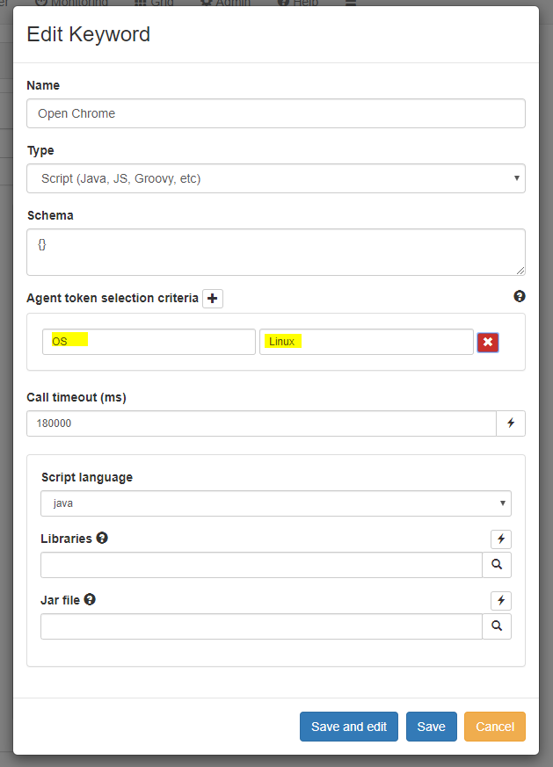Browse for Jar file with search icon
The image size is (553, 767).
pos(497,626)
